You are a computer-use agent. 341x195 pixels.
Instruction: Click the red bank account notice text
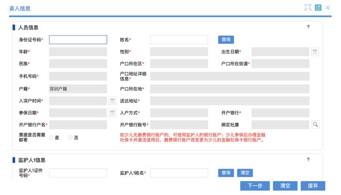click(193, 137)
